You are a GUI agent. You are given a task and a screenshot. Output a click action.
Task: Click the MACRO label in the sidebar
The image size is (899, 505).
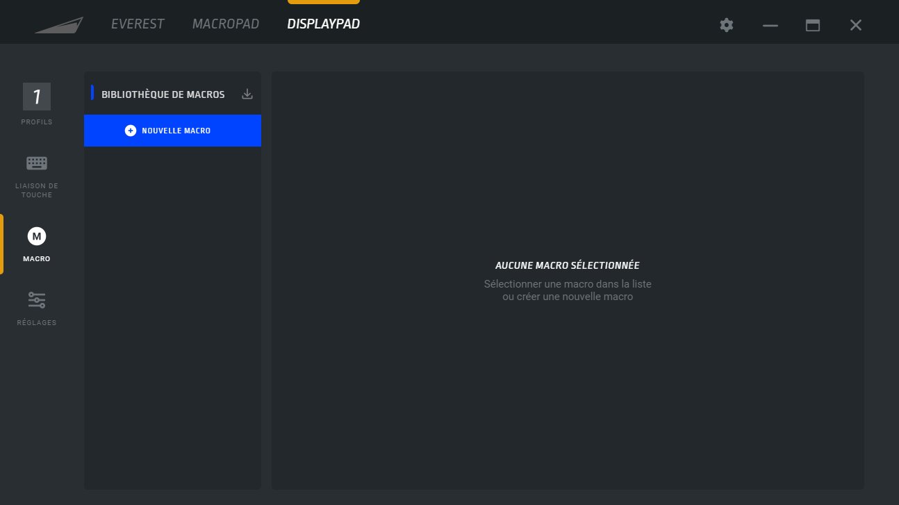[37, 259]
